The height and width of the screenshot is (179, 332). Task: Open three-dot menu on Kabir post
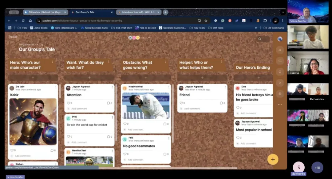[x=56, y=87]
